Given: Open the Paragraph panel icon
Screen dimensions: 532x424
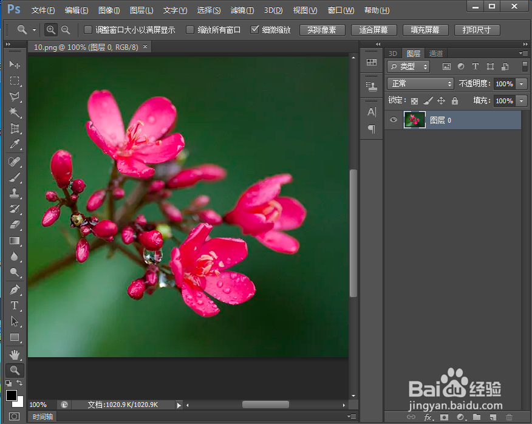Looking at the screenshot, I should pos(372,129).
